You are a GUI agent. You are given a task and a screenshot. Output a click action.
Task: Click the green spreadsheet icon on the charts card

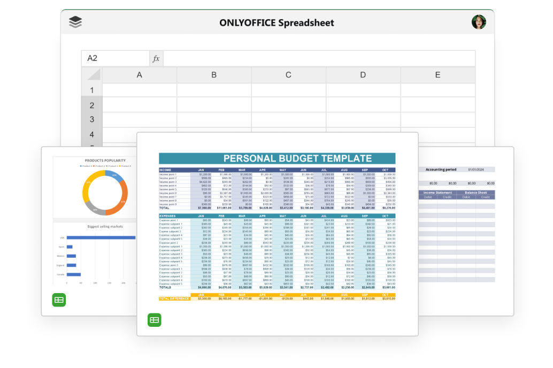[x=59, y=300]
